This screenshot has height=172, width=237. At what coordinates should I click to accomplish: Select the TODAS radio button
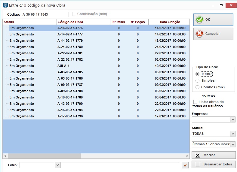pos(197,74)
